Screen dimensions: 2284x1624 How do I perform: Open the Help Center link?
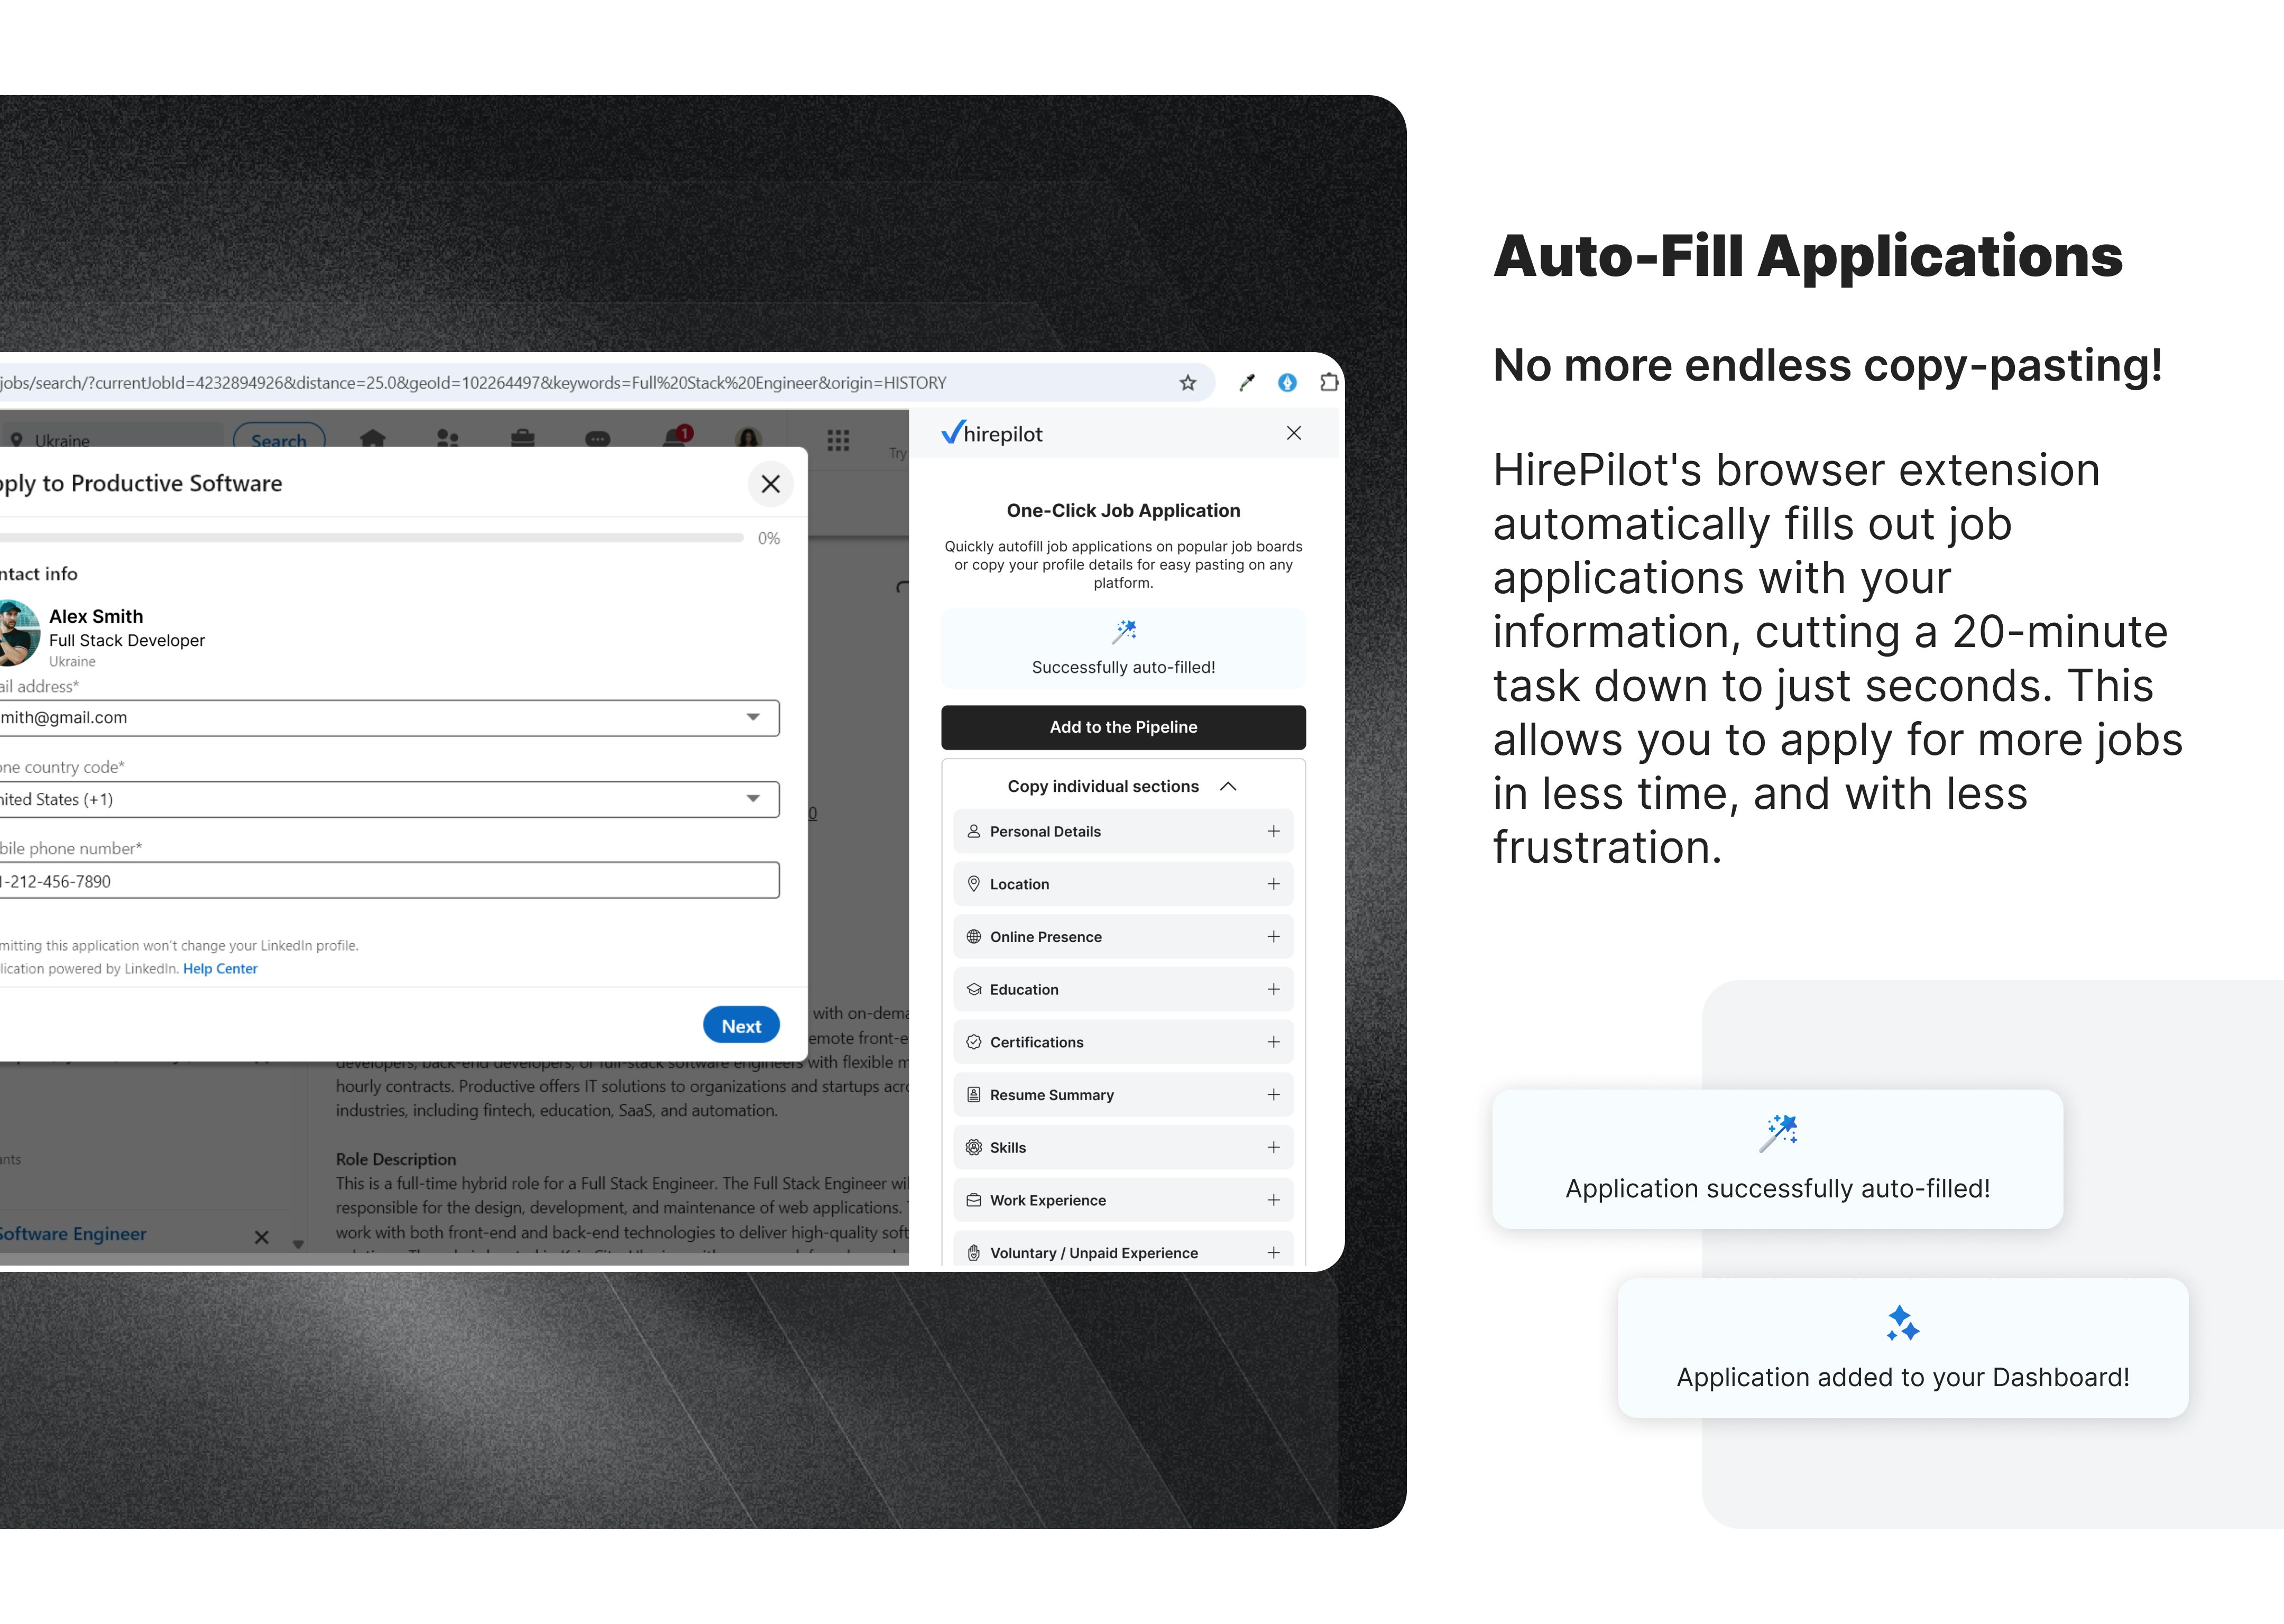pos(220,969)
